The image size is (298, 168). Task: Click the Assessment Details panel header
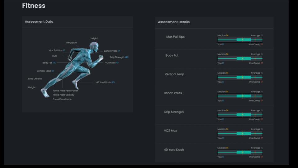tap(174, 22)
